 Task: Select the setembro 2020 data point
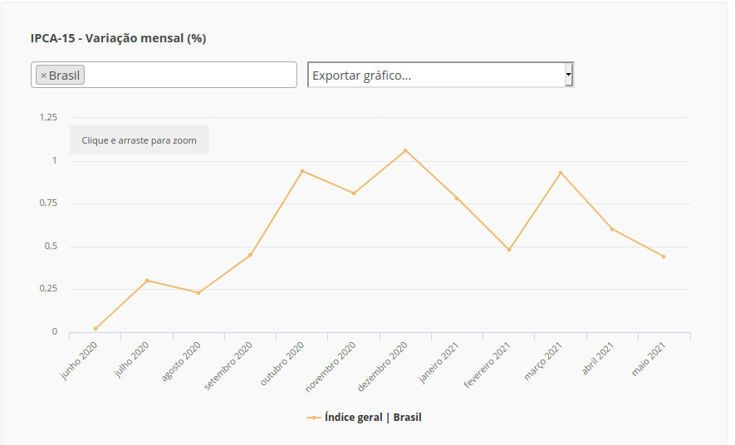coord(250,255)
